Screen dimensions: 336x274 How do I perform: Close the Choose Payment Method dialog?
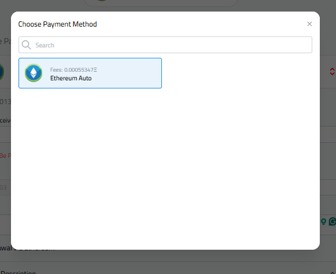pyautogui.click(x=309, y=24)
